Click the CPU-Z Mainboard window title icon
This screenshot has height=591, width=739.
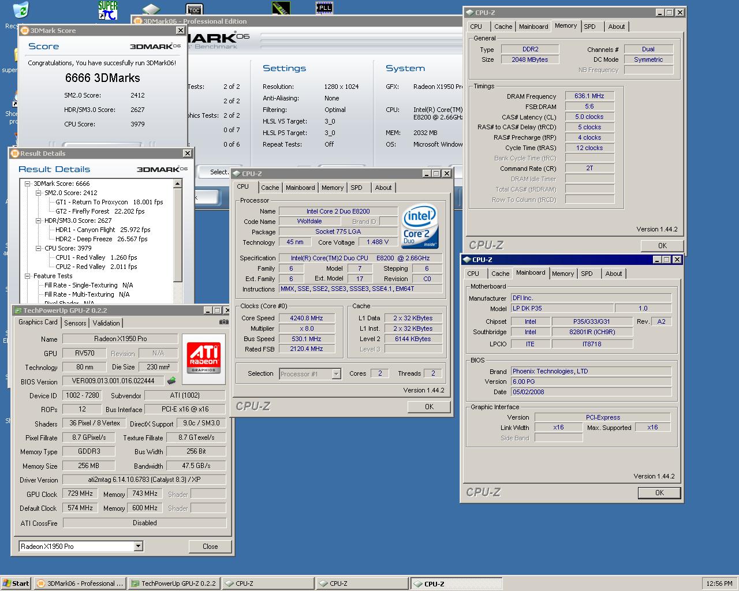click(467, 260)
